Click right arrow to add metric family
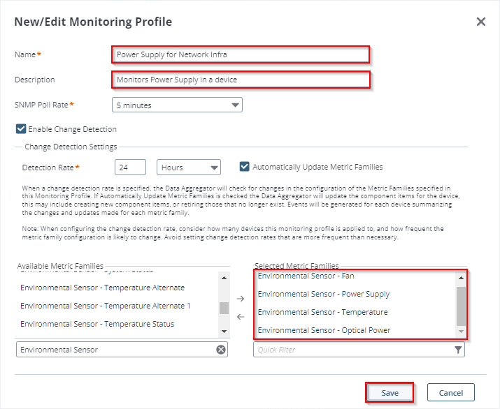The image size is (500, 409). [241, 299]
